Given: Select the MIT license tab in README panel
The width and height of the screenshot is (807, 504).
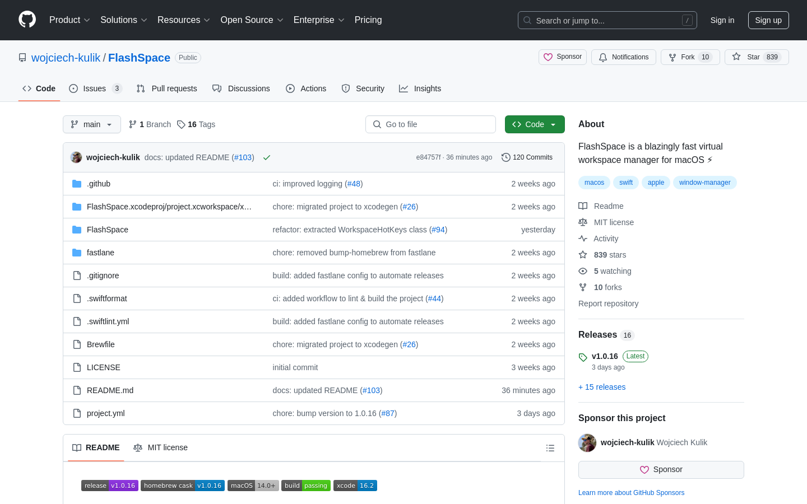Looking at the screenshot, I should (160, 447).
